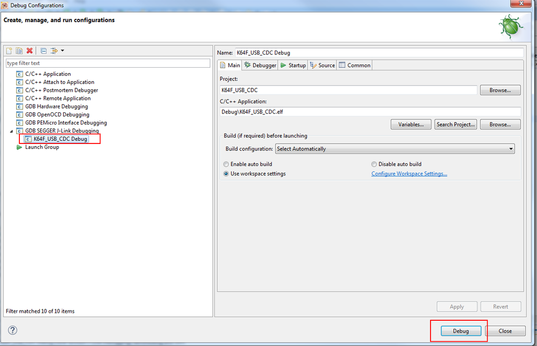Click the Close button at bottom

(505, 331)
